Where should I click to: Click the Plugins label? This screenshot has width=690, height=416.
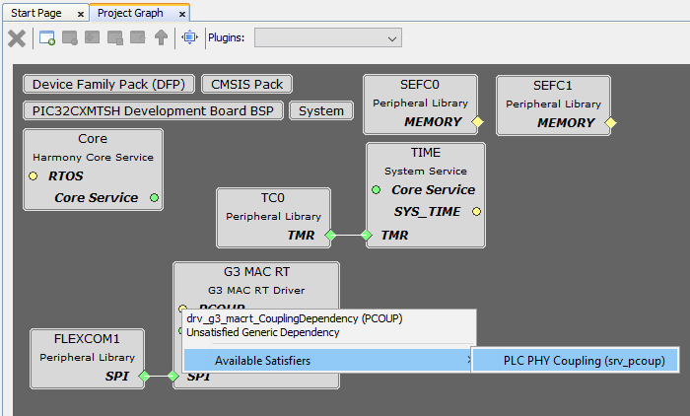pyautogui.click(x=226, y=37)
